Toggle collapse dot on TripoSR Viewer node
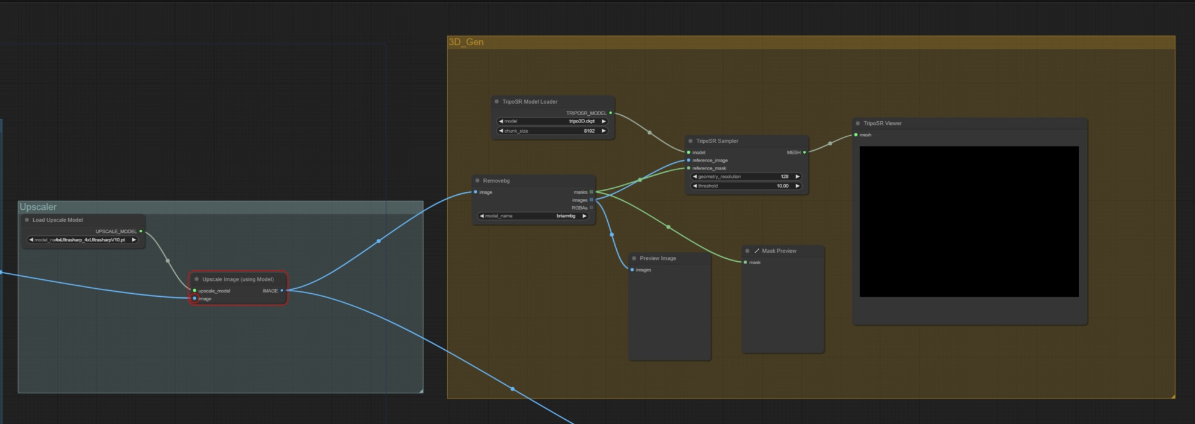 click(858, 124)
